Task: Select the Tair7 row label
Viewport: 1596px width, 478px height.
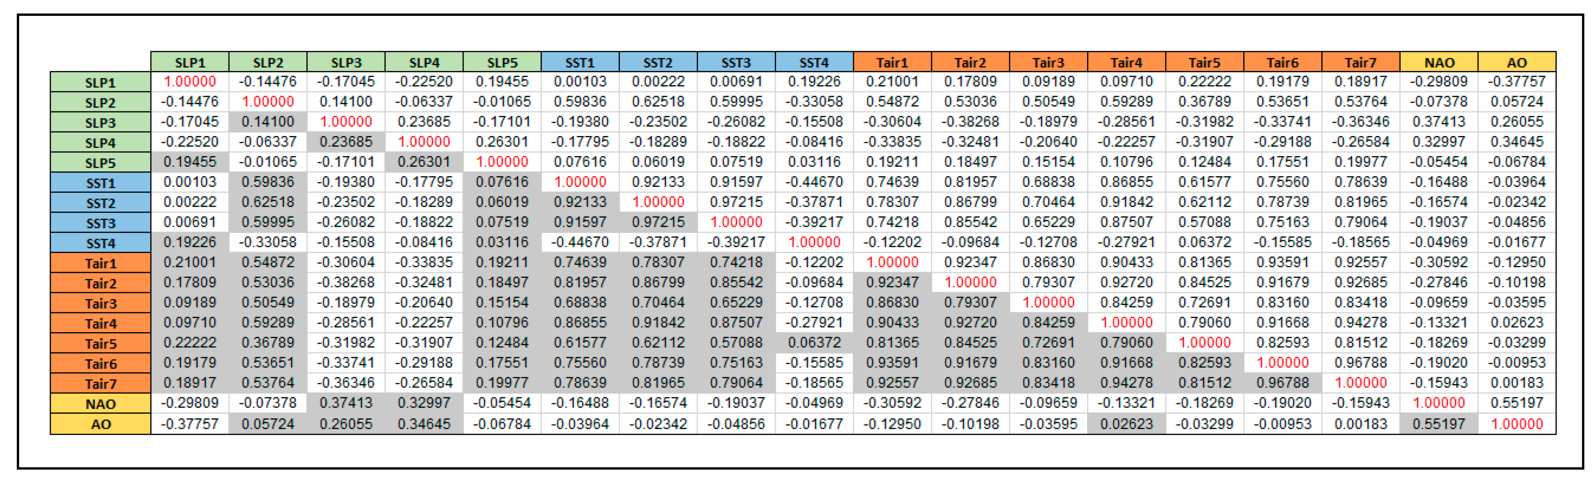Action: (100, 384)
